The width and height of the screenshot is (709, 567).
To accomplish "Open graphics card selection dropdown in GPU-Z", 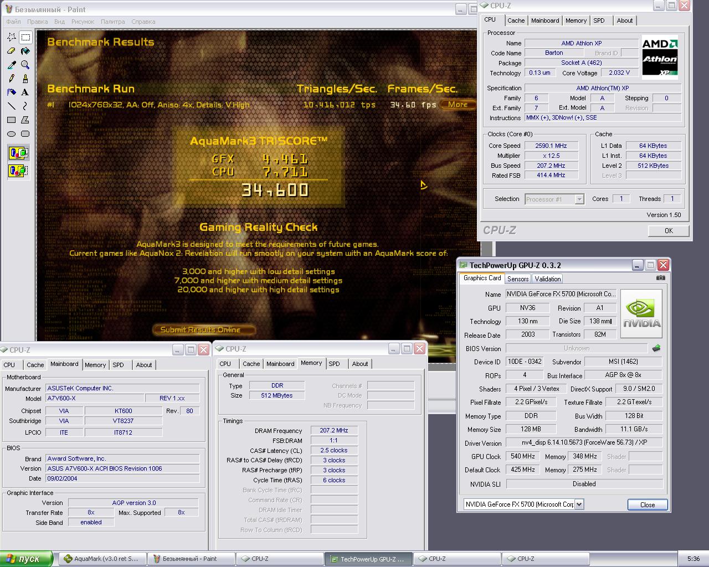I will click(x=579, y=504).
